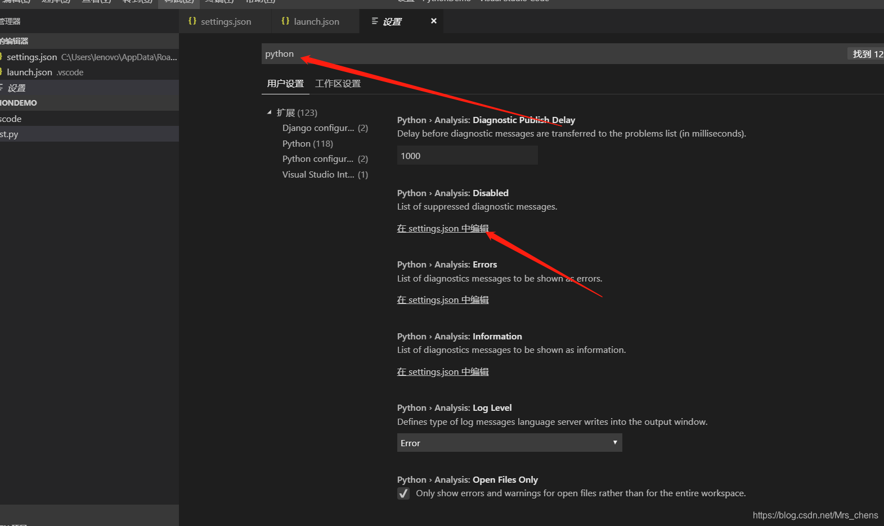Click the 找到 results count badge
884x526 pixels.
point(867,54)
